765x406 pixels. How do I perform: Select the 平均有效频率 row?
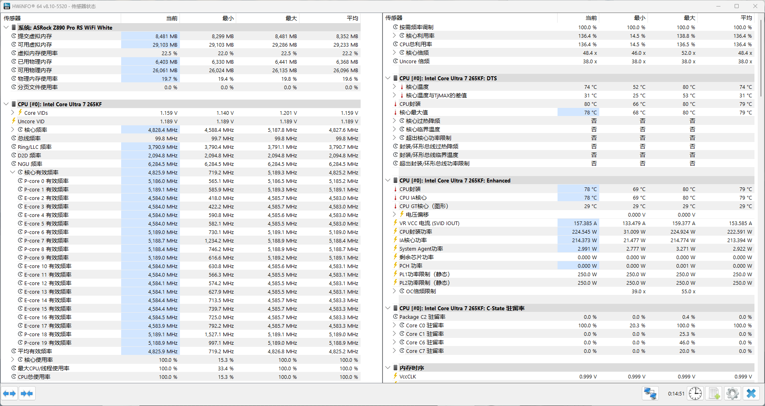coord(181,351)
